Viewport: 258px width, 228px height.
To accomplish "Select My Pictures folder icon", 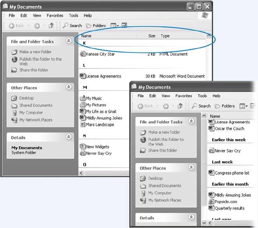I will [82, 104].
